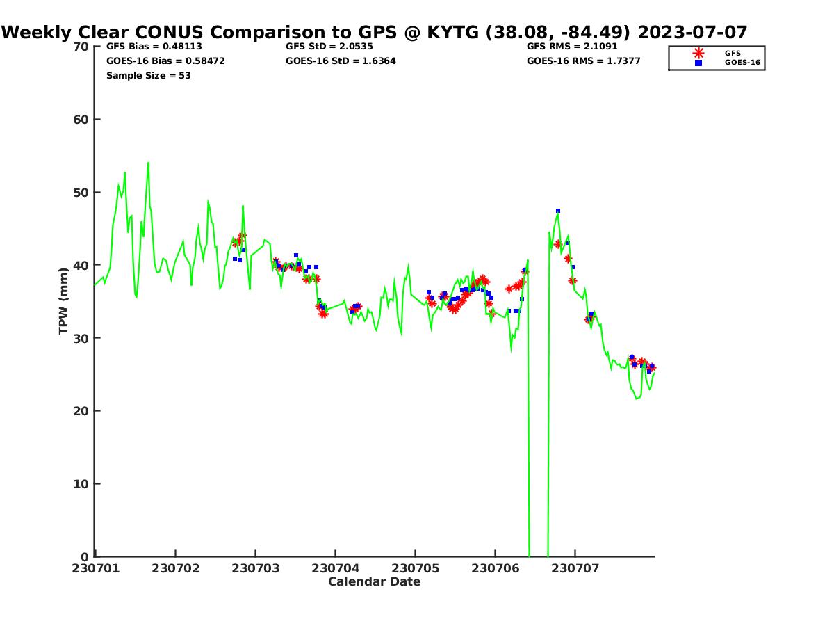Viewport: 834px width, 626px height.
Task: Select the 'GFS Bias = 0.48113' text
Action: 154,47
